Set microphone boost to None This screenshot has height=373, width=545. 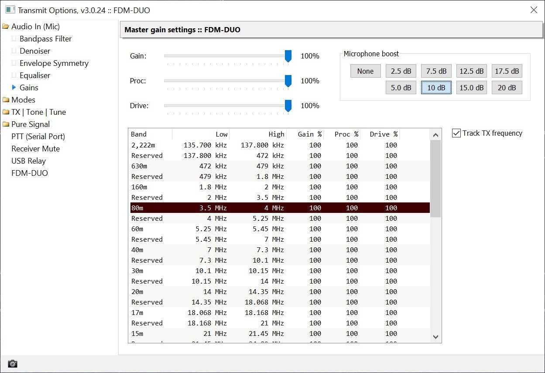(x=365, y=71)
